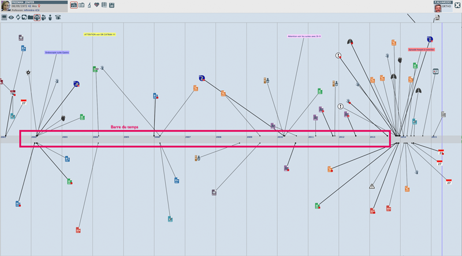
Task: Select the highlighted timeline view icon in top toolbar
Action: [74, 5]
